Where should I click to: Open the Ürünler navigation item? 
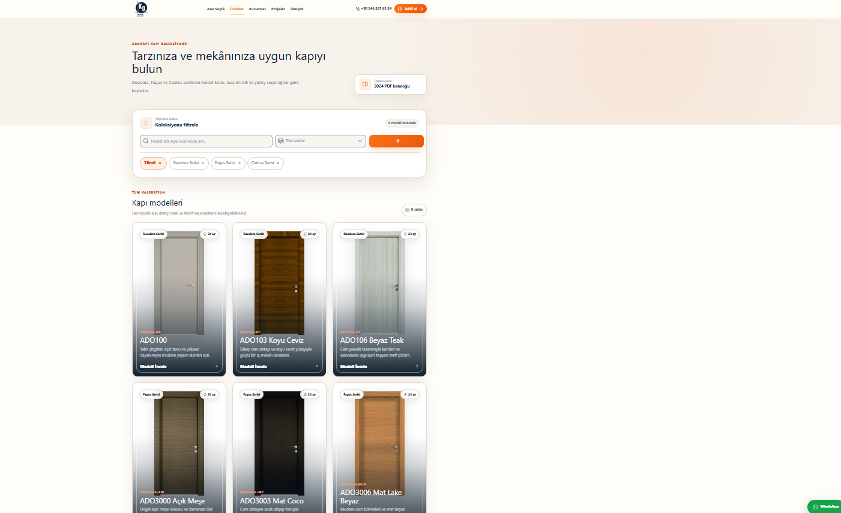click(x=237, y=9)
